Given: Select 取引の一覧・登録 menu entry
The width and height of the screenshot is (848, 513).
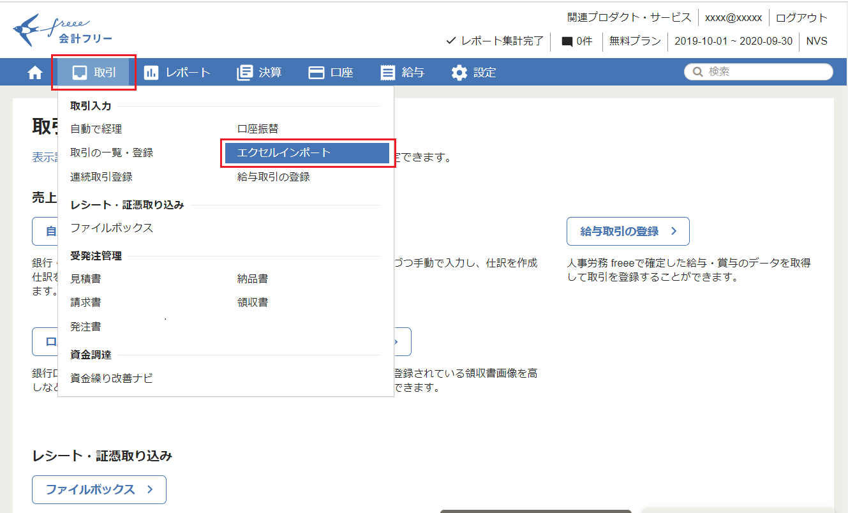Looking at the screenshot, I should pos(112,152).
